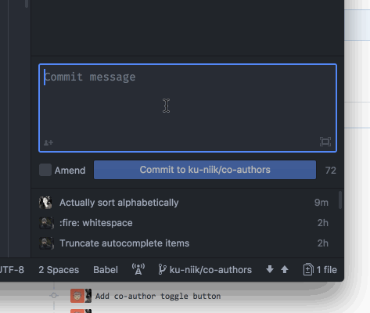Click the add co-author icon in commit box
The image size is (370, 313).
tap(48, 142)
